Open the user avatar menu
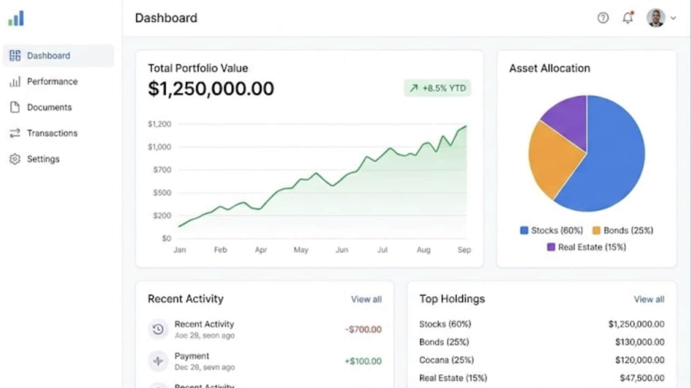691x388 pixels. 655,18
